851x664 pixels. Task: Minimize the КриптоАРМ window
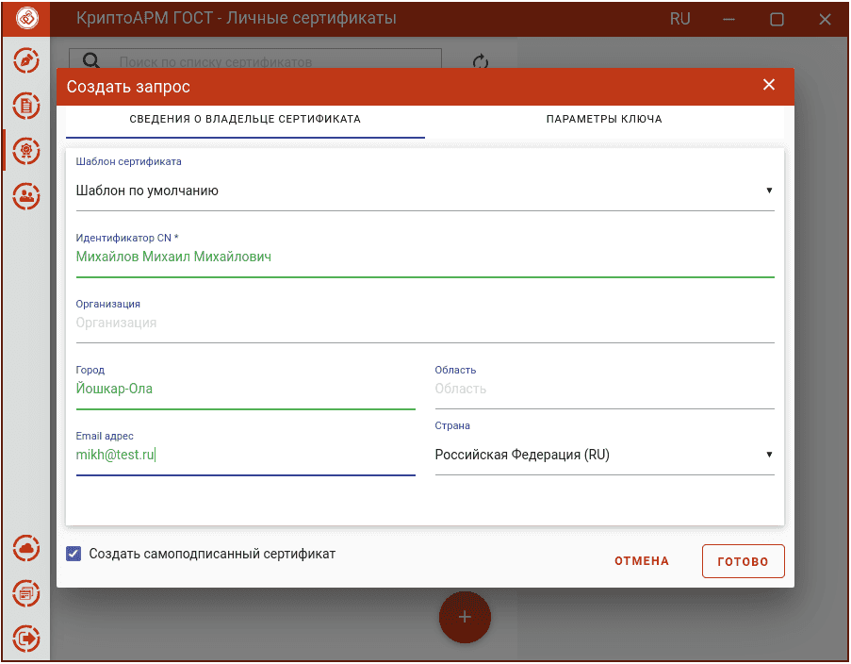(728, 19)
